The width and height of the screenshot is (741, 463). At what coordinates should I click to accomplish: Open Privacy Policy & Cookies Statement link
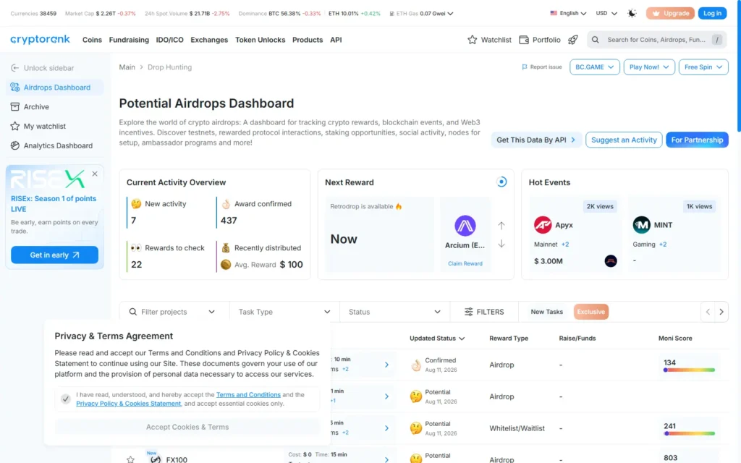pyautogui.click(x=129, y=404)
